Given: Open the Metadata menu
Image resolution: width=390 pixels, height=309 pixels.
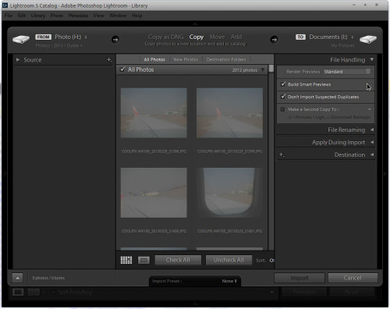Looking at the screenshot, I should (78, 16).
